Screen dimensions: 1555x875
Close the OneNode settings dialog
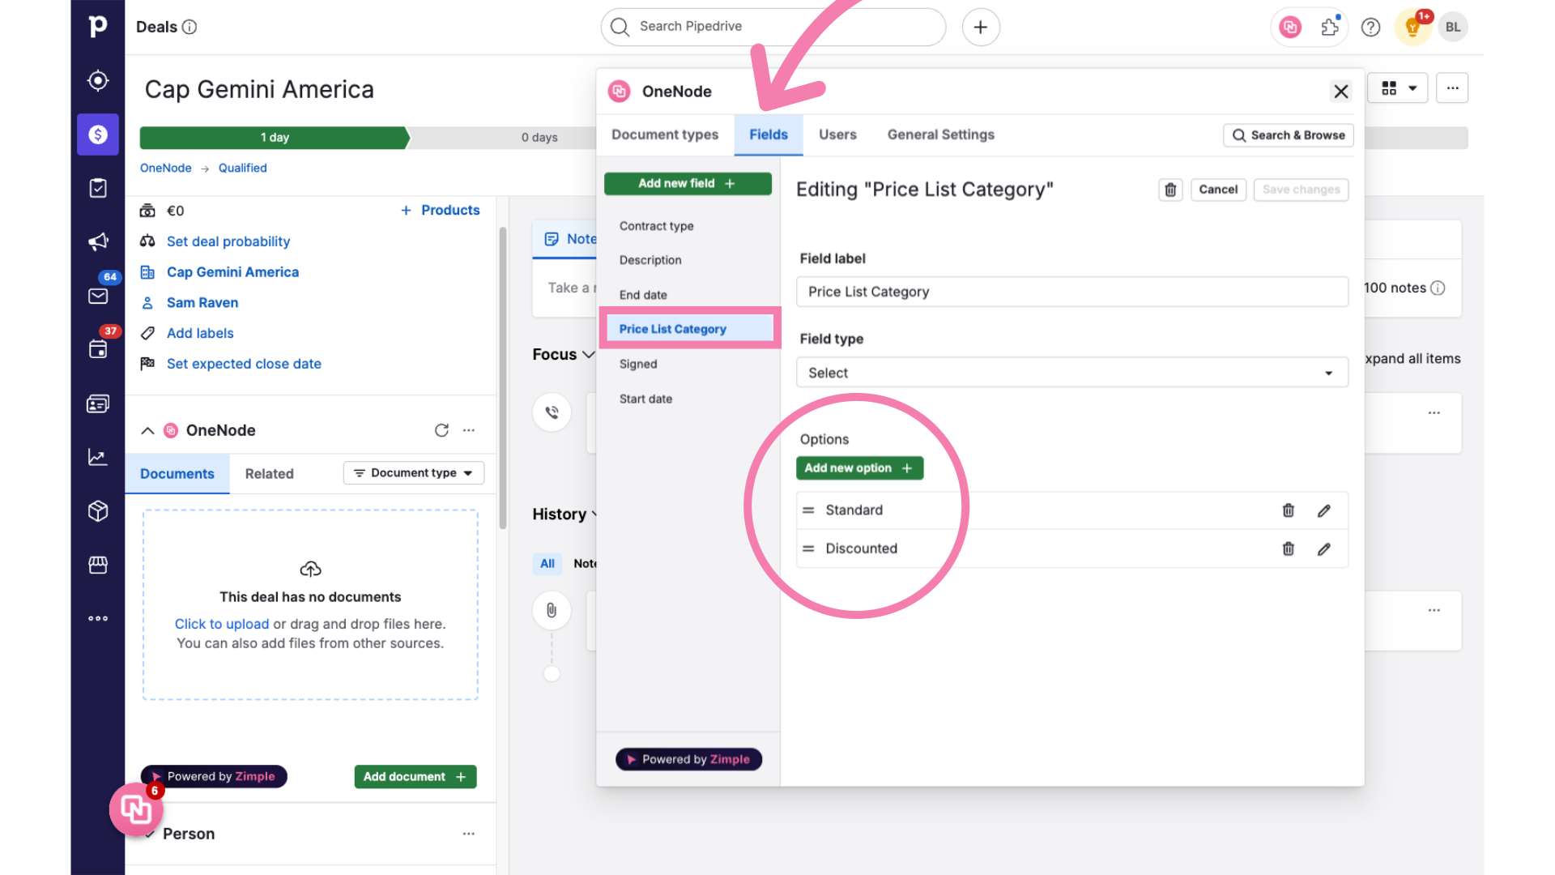point(1341,92)
